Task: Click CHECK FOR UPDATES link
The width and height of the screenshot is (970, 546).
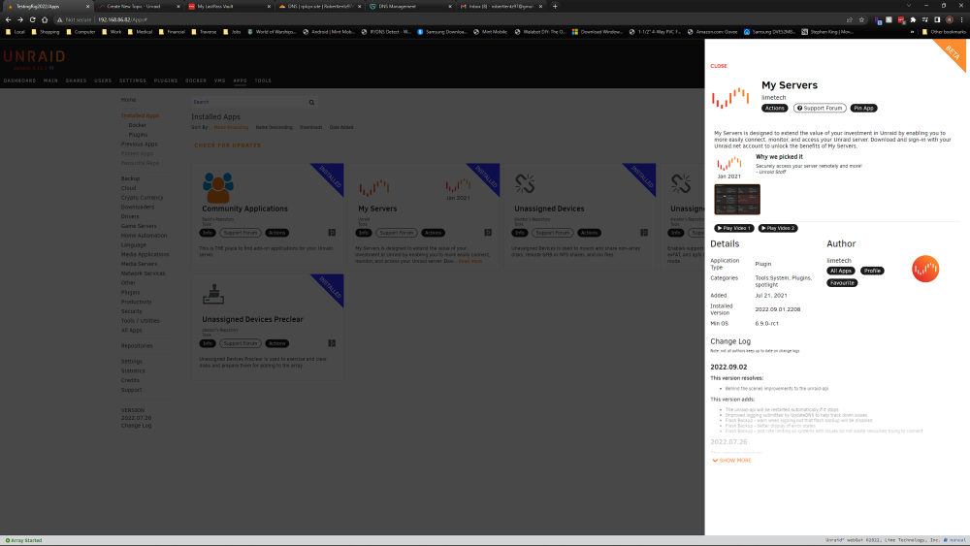Action: [228, 145]
